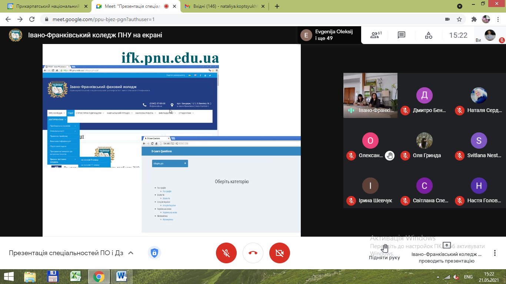506x284 pixels.
Task: Toggle the camera off button
Action: [280, 253]
